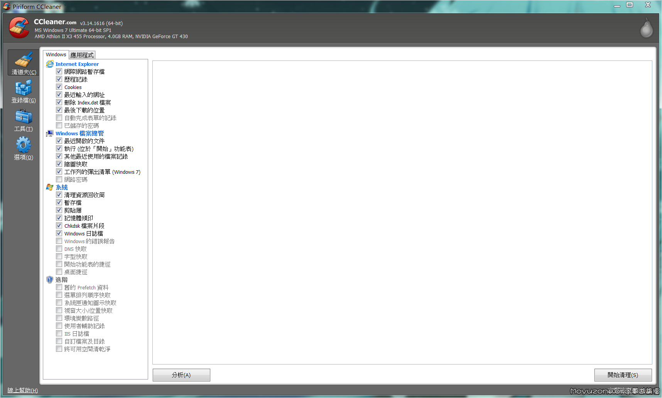The height and width of the screenshot is (398, 662).
Task: Open the 清道夫 cleaner section icon
Action: point(24,60)
